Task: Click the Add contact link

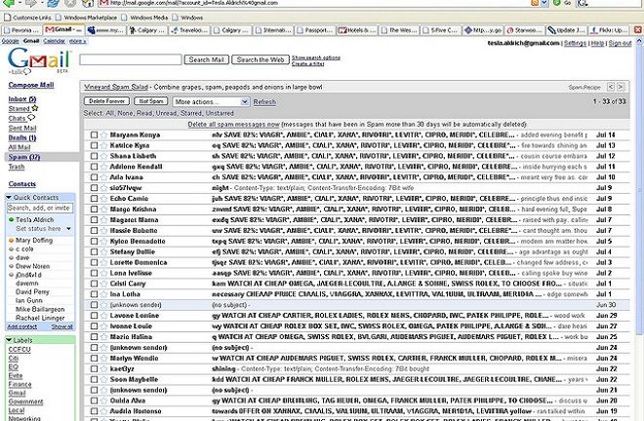Action: 22,327
